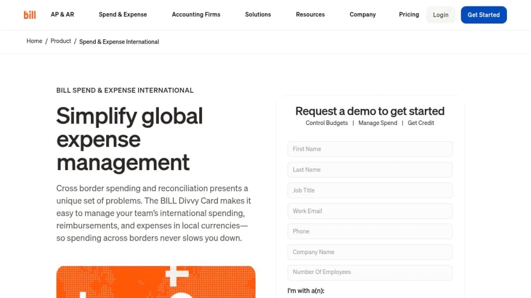Click the orange Divvy card image
This screenshot has height=298, width=531.
(156, 282)
